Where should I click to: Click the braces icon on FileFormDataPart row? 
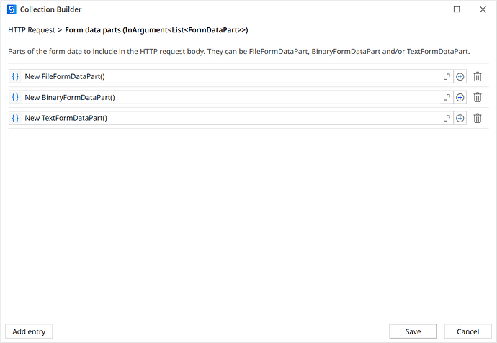tap(16, 76)
